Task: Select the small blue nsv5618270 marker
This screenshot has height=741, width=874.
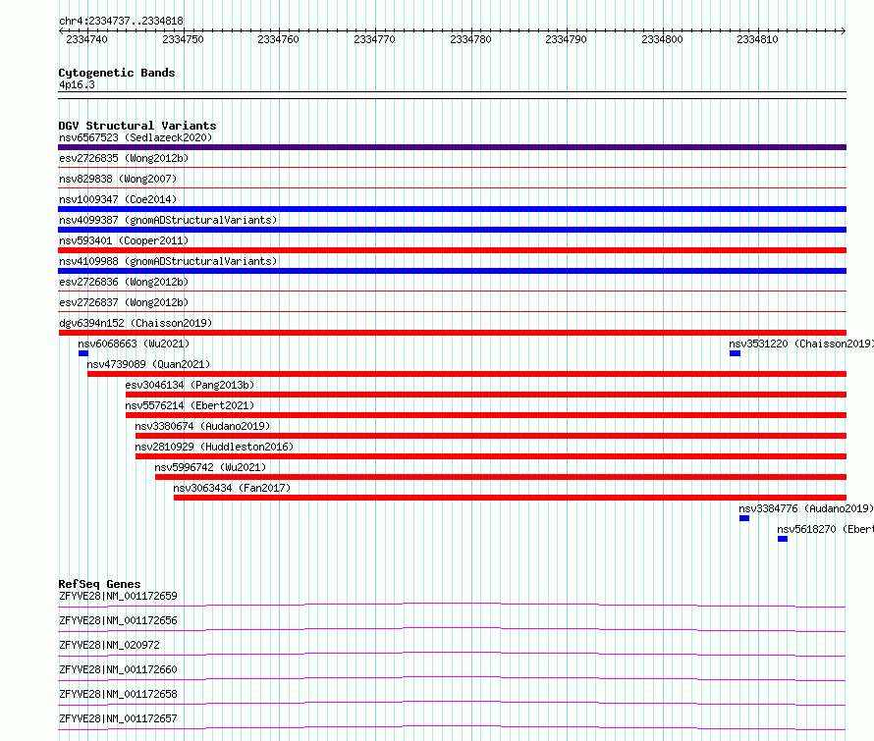Action: tap(783, 539)
